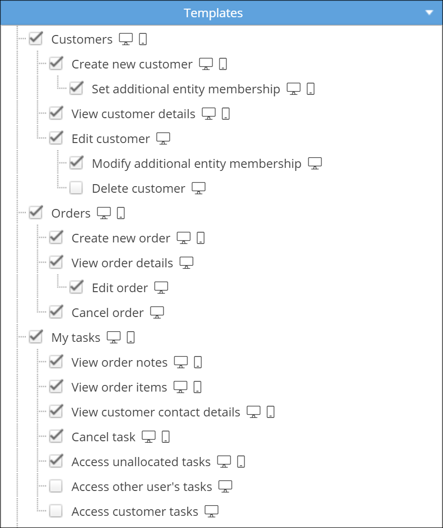This screenshot has height=528, width=443.
Task: Uncheck the Cancel order checkbox
Action: point(56,312)
